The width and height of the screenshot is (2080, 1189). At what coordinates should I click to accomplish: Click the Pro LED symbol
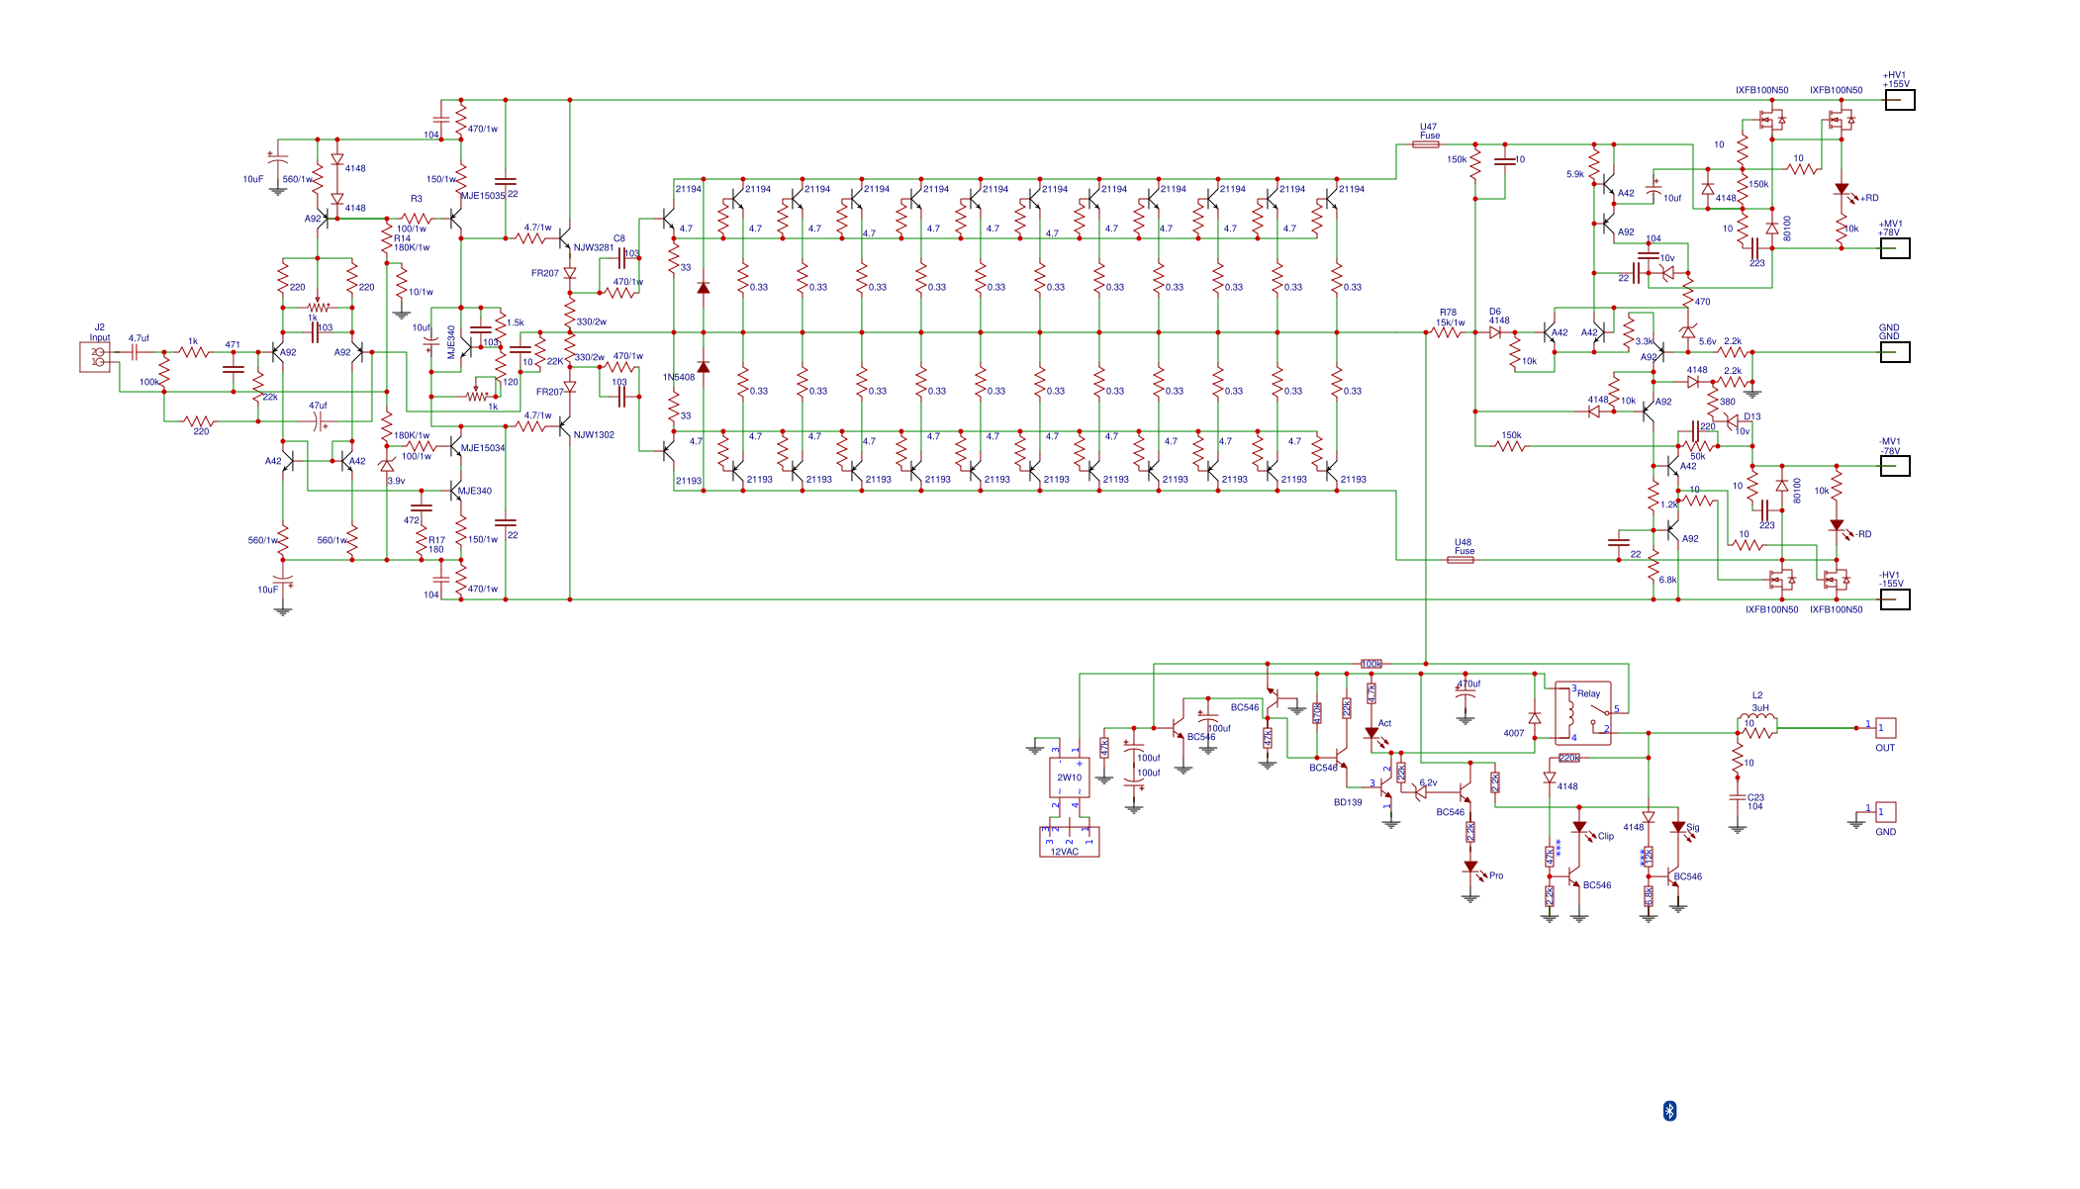(x=1470, y=868)
